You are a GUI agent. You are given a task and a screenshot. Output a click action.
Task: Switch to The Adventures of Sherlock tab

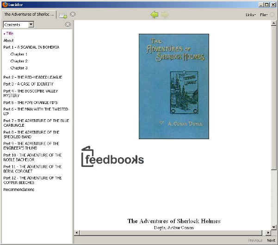(x=28, y=14)
